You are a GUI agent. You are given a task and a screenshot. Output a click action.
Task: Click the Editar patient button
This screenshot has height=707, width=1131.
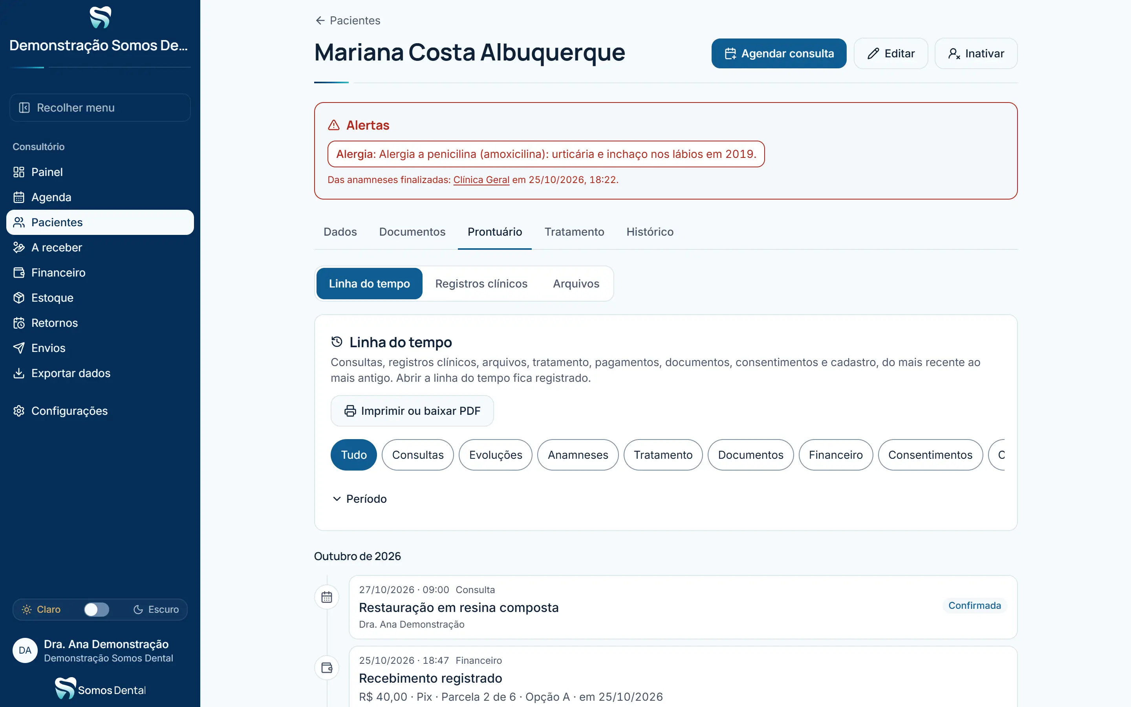(x=891, y=54)
